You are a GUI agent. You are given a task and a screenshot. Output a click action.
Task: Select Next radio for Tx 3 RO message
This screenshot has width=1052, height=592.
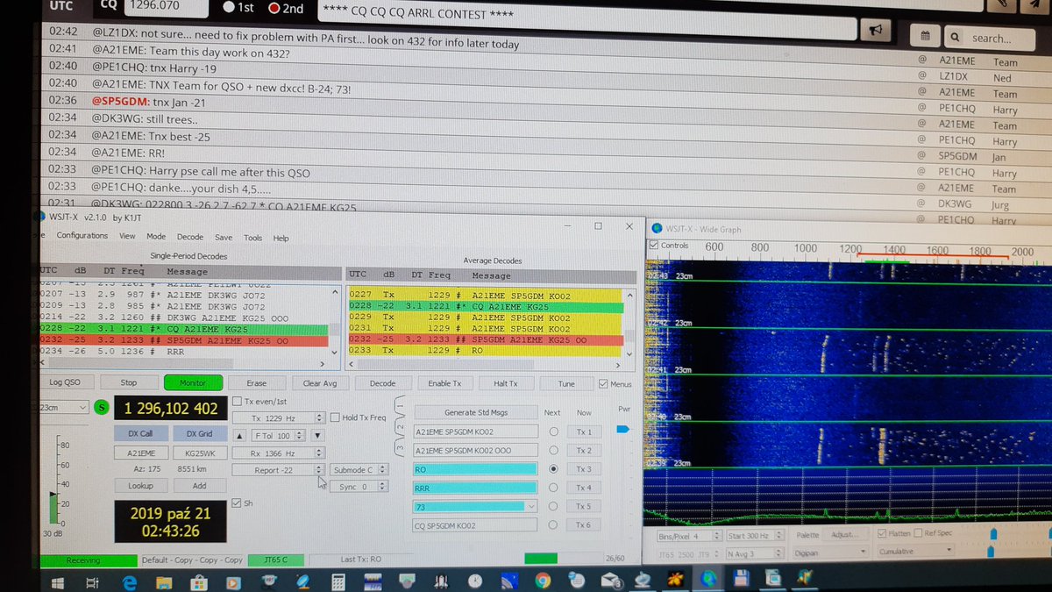[553, 469]
